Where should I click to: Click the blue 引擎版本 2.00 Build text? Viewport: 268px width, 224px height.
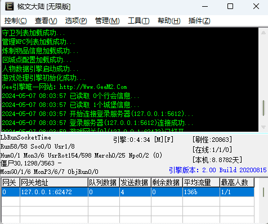point(217,170)
